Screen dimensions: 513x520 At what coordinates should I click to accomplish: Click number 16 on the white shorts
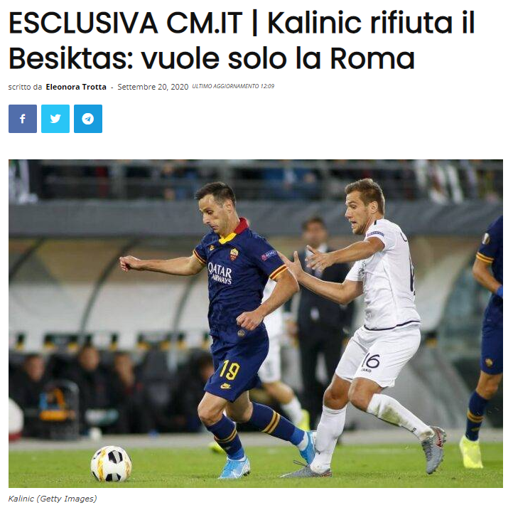pyautogui.click(x=371, y=361)
